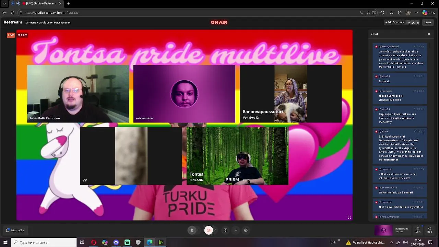Click chat message "Njake Suomi ei ole yritysystävällinen"
Image resolution: width=439 pixels, height=247 pixels.
[391, 98]
